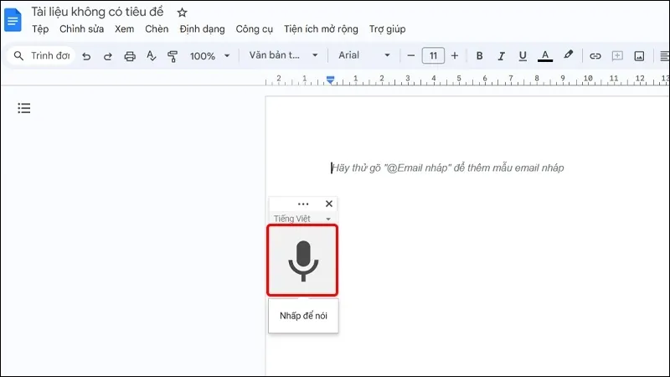Select the paint format roller tool

pyautogui.click(x=173, y=56)
